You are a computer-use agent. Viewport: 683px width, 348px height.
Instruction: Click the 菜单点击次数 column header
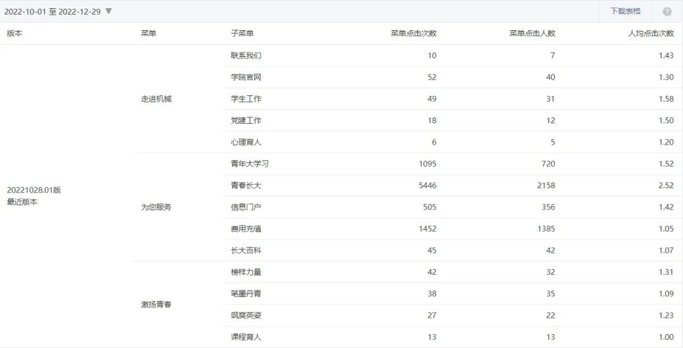tap(414, 33)
